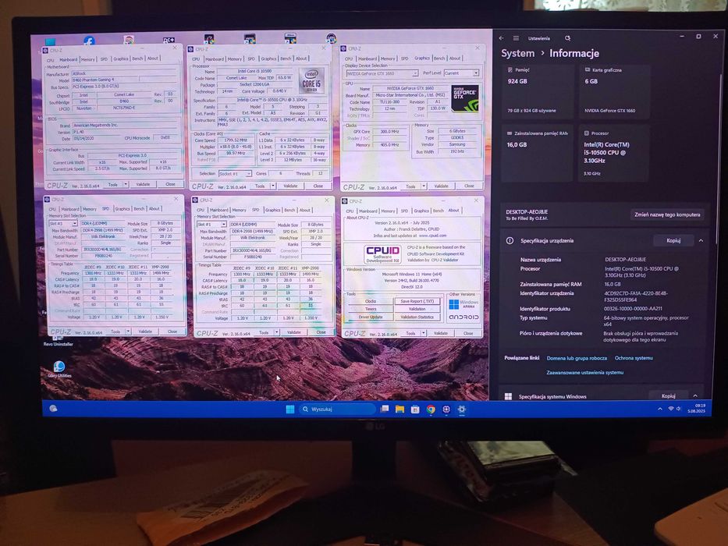Open Tools dropdown arrow in CPU-Z Mainboard window
Image resolution: width=728 pixels, height=546 pixels.
tap(126, 184)
